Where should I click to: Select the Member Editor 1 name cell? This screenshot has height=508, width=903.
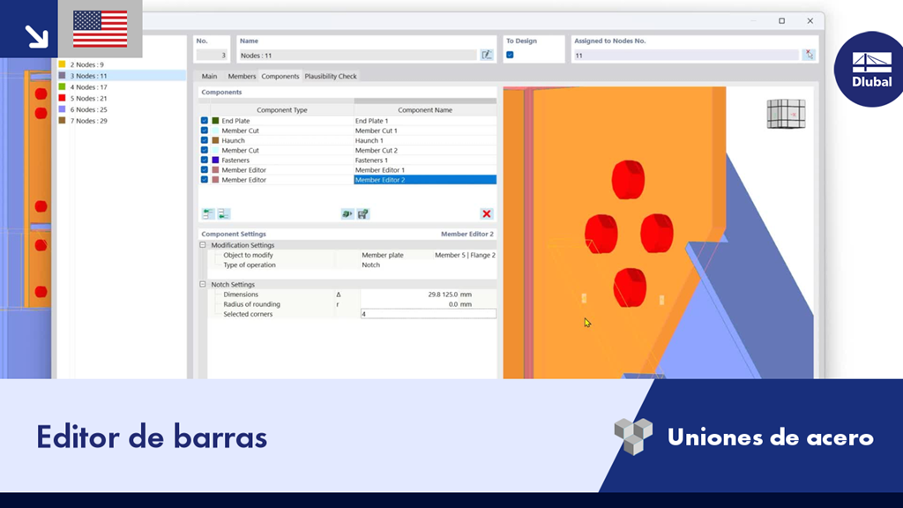point(425,169)
